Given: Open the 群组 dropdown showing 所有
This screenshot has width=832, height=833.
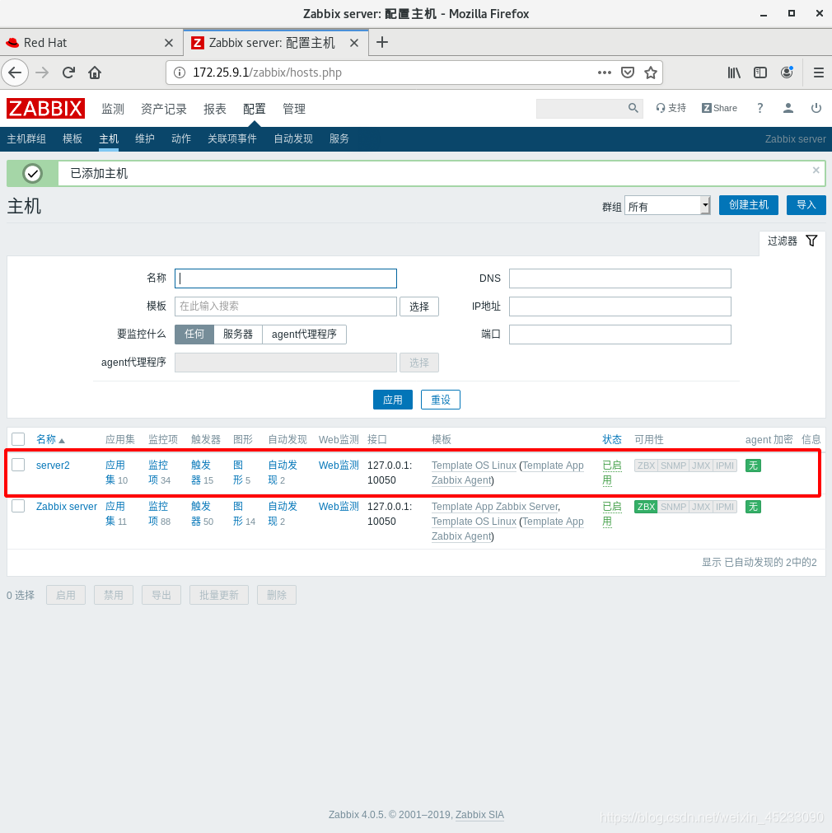Looking at the screenshot, I should coord(668,206).
